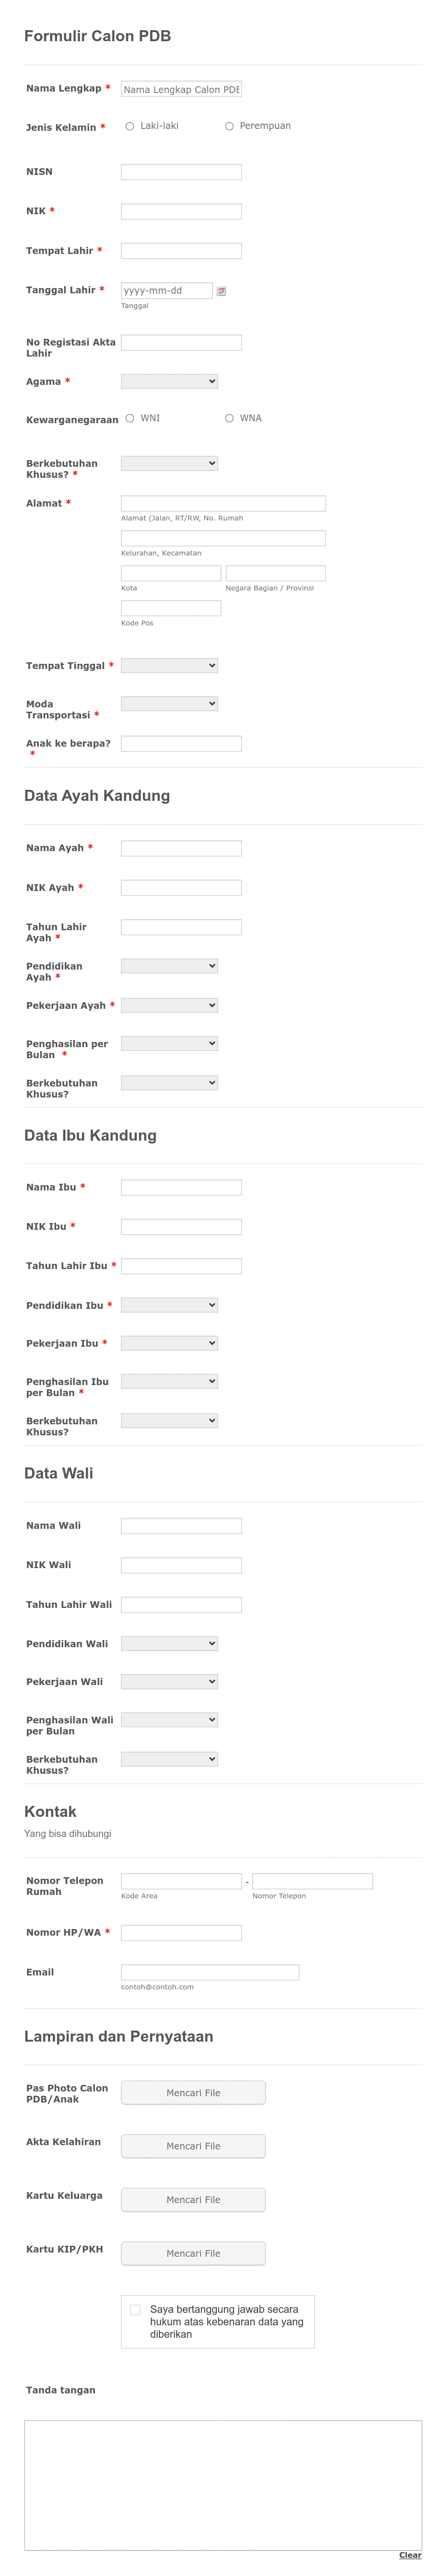Expand Penghasilan Wali per Bulan dropdown
The image size is (446, 2576).
coord(169,1719)
